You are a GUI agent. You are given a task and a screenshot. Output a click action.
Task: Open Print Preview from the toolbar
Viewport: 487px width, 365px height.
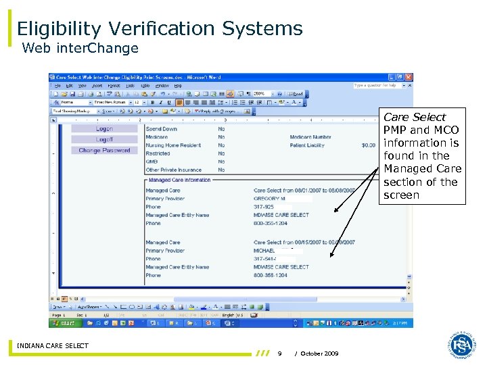point(99,94)
